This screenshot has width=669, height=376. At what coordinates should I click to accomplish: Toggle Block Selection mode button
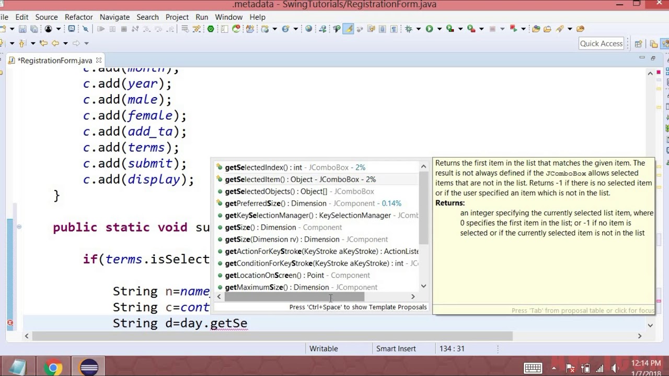(382, 29)
